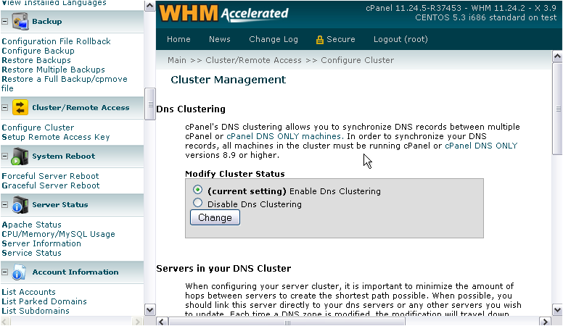
Task: Click Logout (root)
Action: coord(400,39)
